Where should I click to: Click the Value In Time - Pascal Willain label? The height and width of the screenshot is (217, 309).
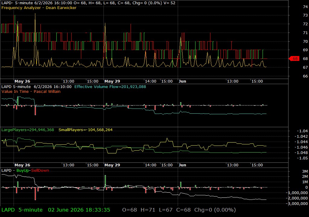pyautogui.click(x=31, y=91)
